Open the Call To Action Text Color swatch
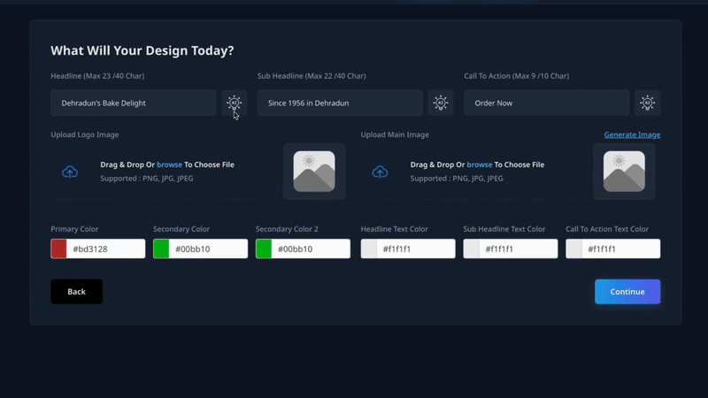Screen dimensions: 708x398 574,249
